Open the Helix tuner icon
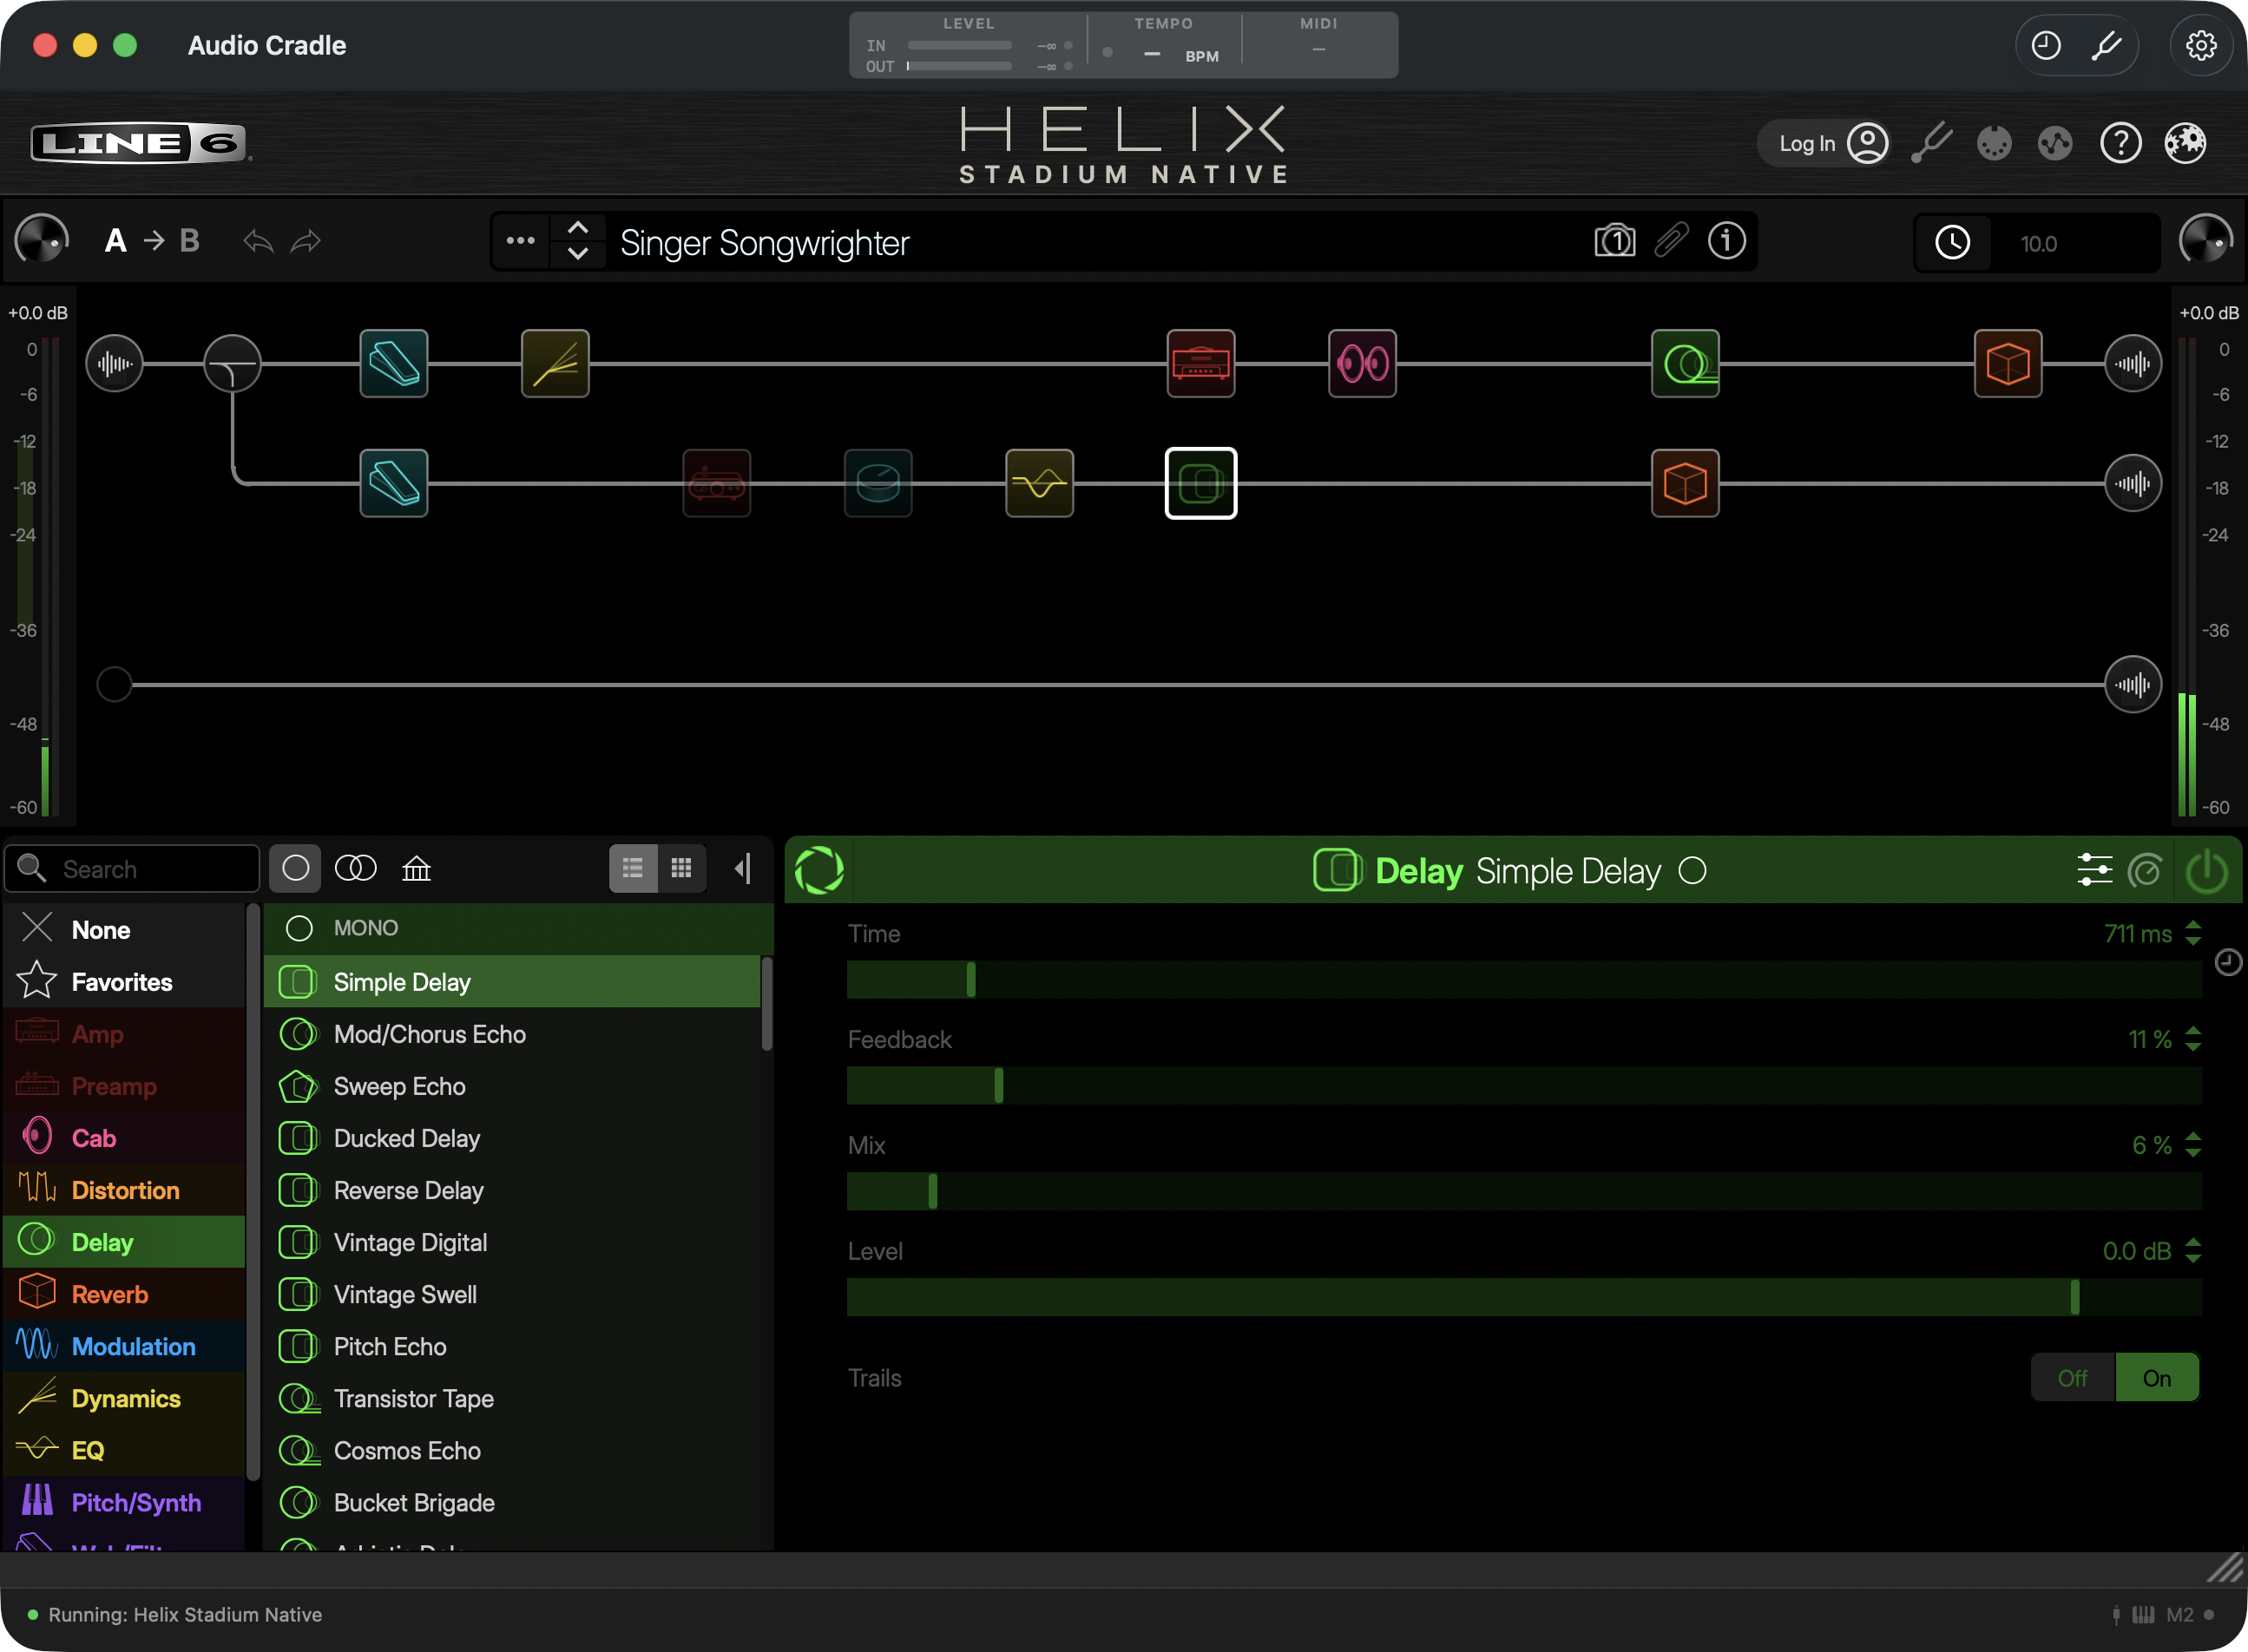The image size is (2248, 1652). tap(1931, 143)
